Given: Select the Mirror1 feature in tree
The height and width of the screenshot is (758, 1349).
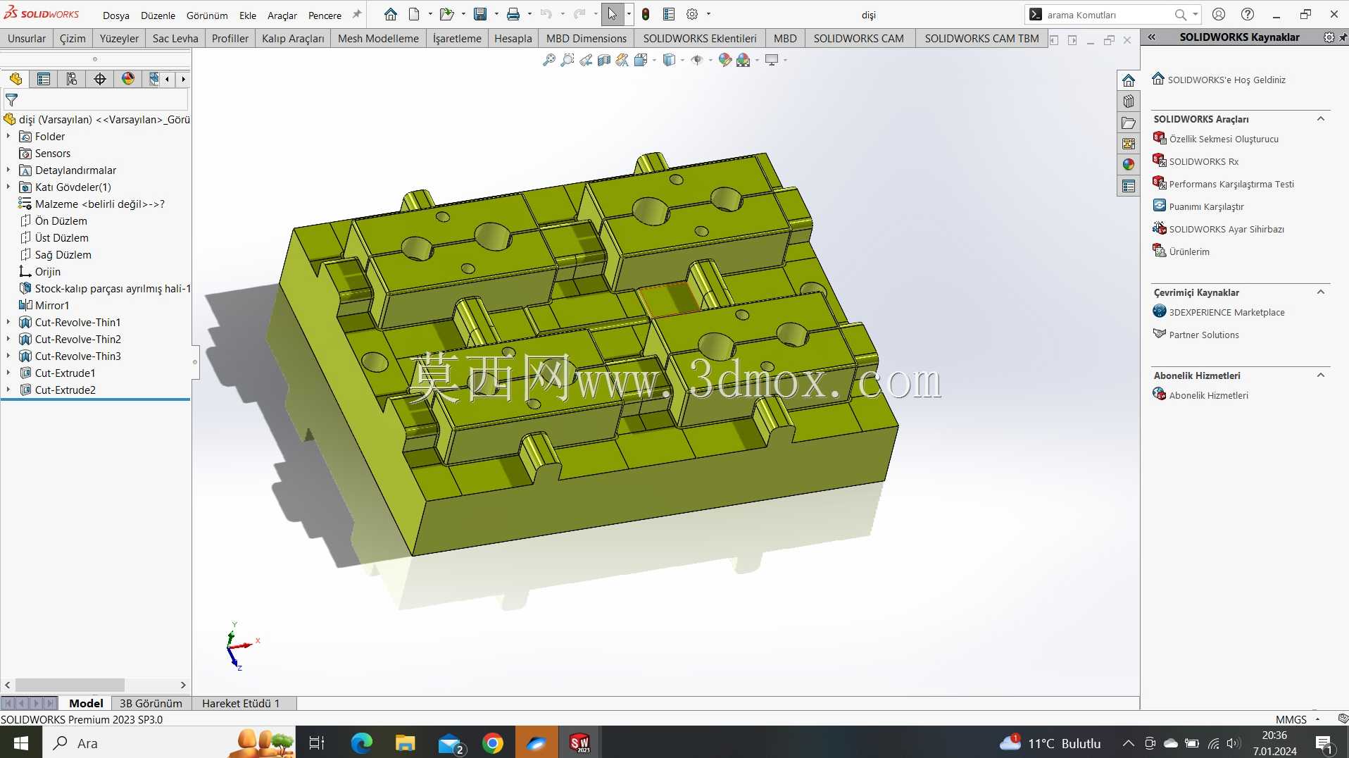Looking at the screenshot, I should pos(51,305).
